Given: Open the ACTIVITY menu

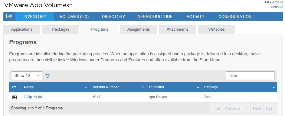Looking at the screenshot, I should tap(195, 17).
